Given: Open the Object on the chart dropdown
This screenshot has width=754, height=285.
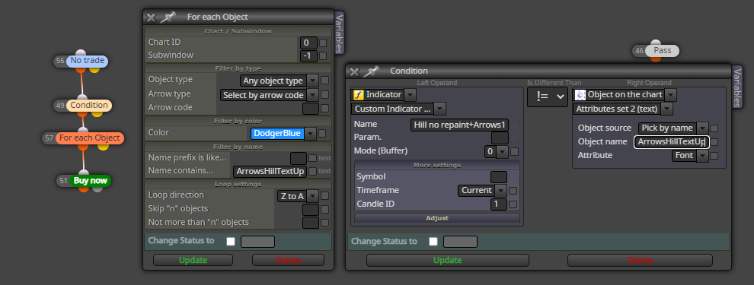Looking at the screenshot, I should coord(671,94).
